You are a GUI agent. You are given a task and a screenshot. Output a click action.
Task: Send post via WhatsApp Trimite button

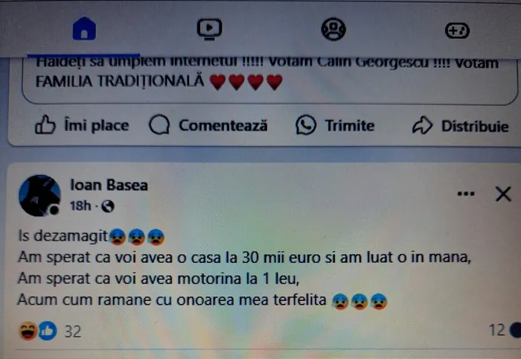pyautogui.click(x=335, y=125)
